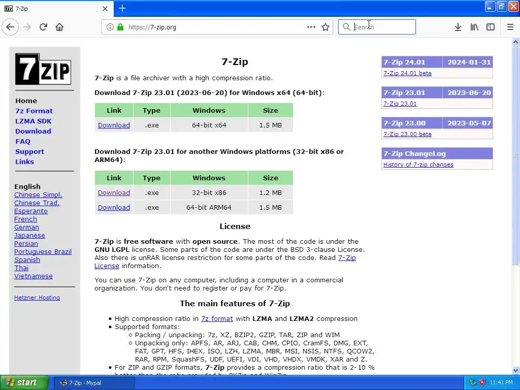520x390 pixels.
Task: Close the 7-Zip browser tab
Action: (x=105, y=9)
